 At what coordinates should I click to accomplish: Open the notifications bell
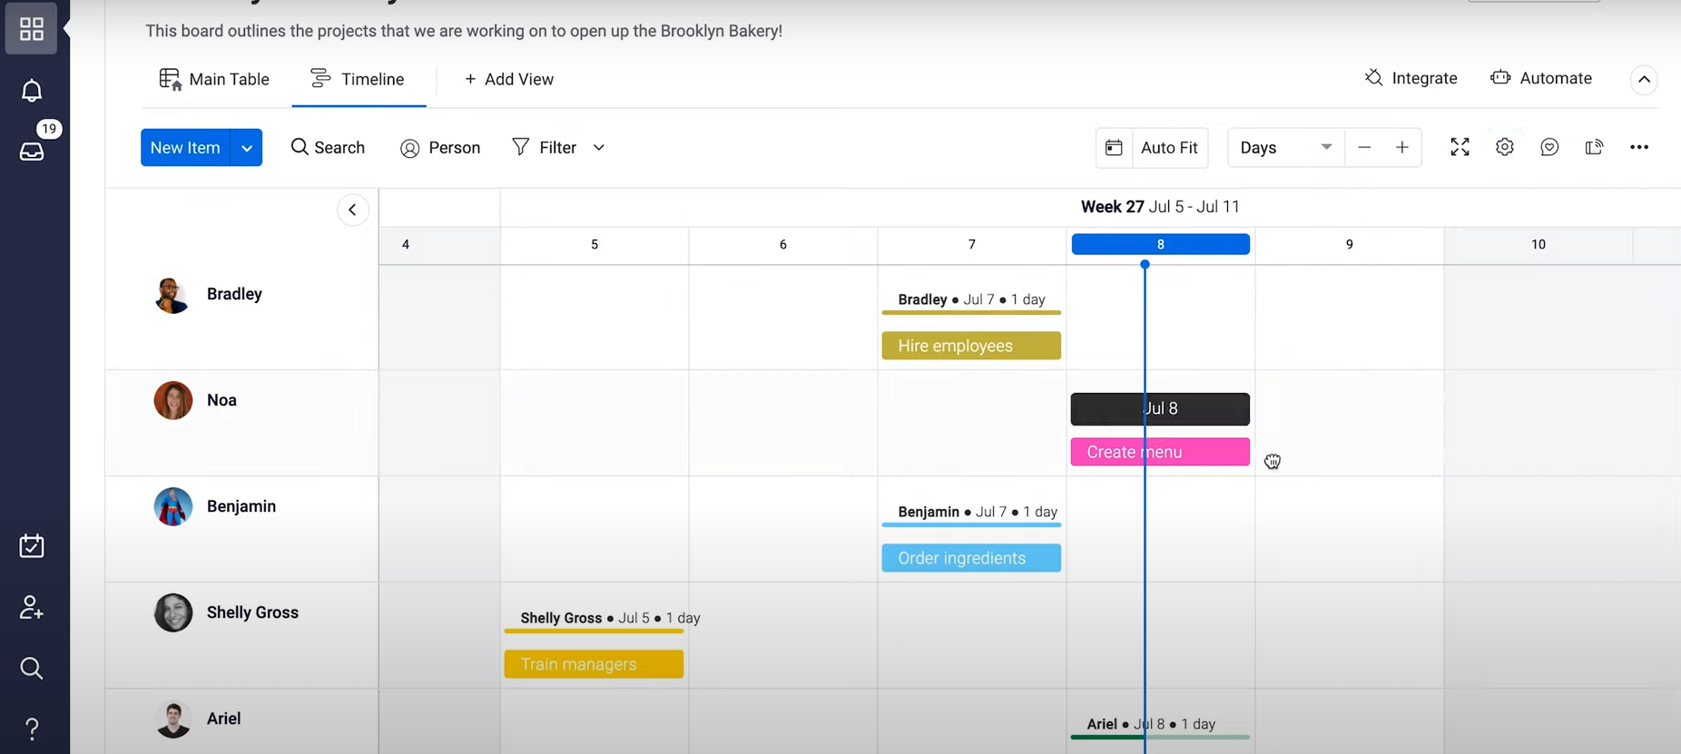coord(32,90)
